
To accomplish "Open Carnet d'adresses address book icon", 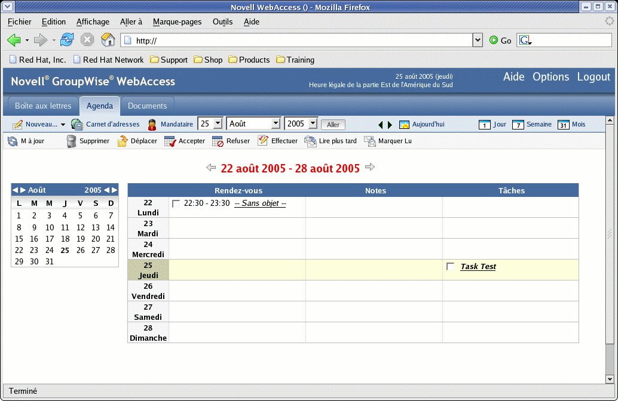I will point(77,124).
